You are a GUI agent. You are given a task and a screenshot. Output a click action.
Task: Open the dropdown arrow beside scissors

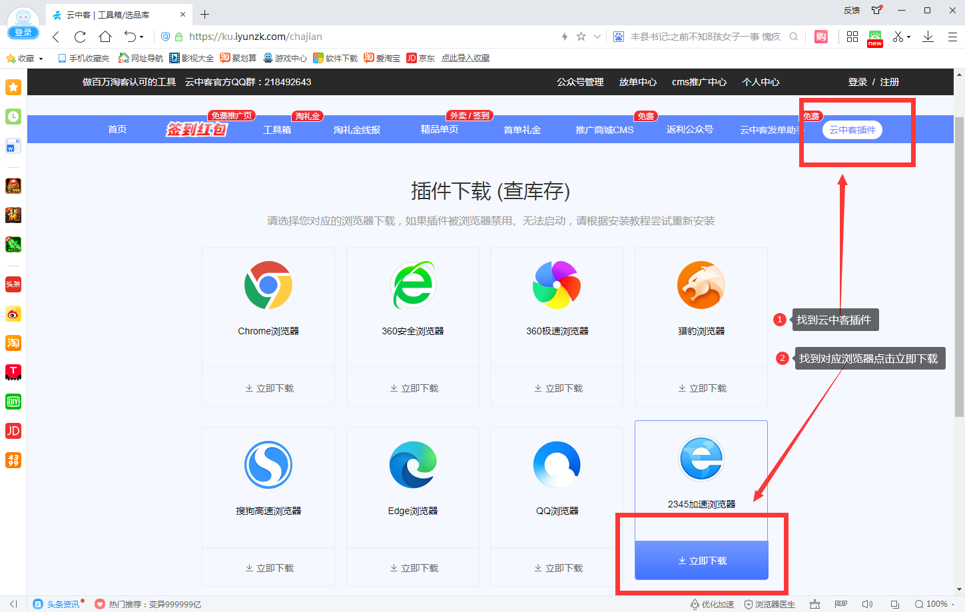(908, 37)
